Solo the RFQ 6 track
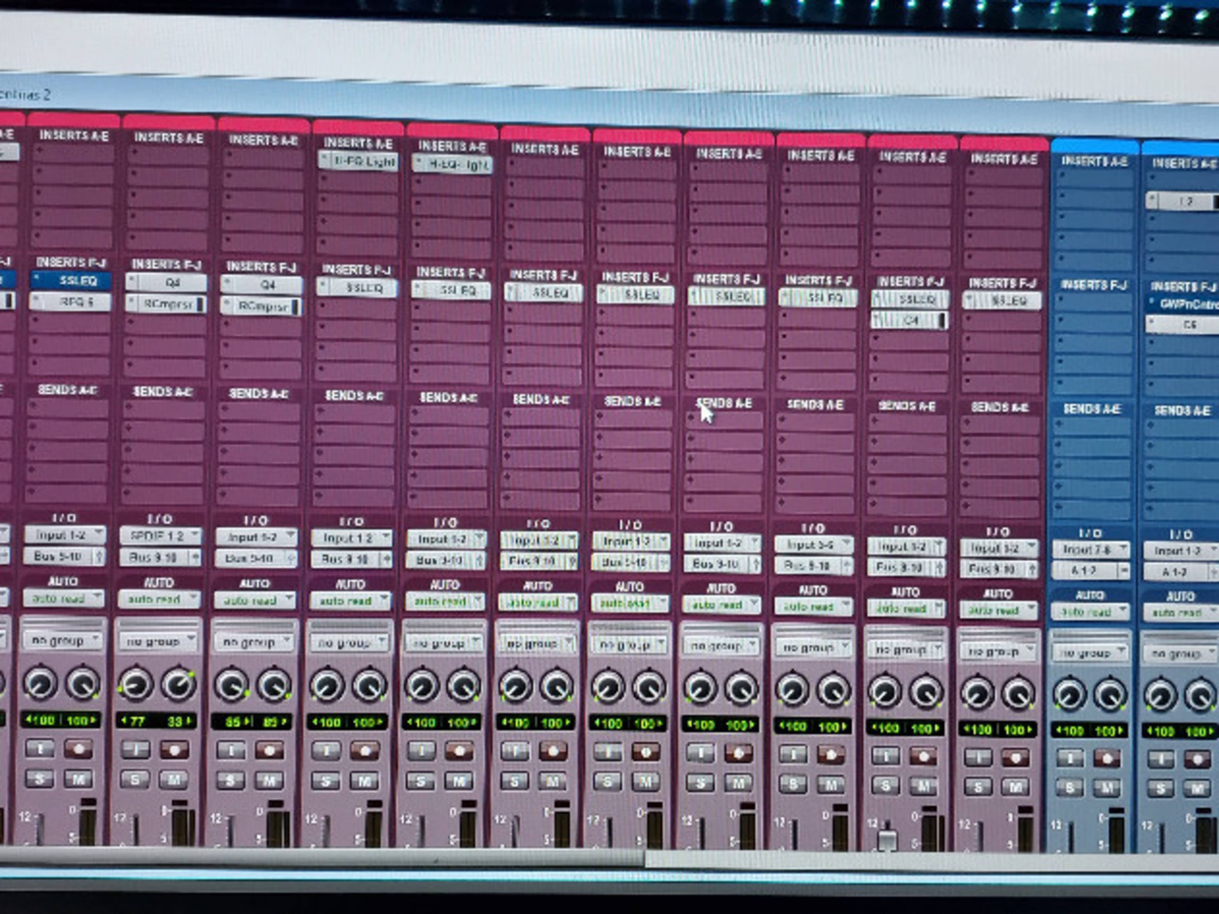The image size is (1219, 914). [40, 778]
